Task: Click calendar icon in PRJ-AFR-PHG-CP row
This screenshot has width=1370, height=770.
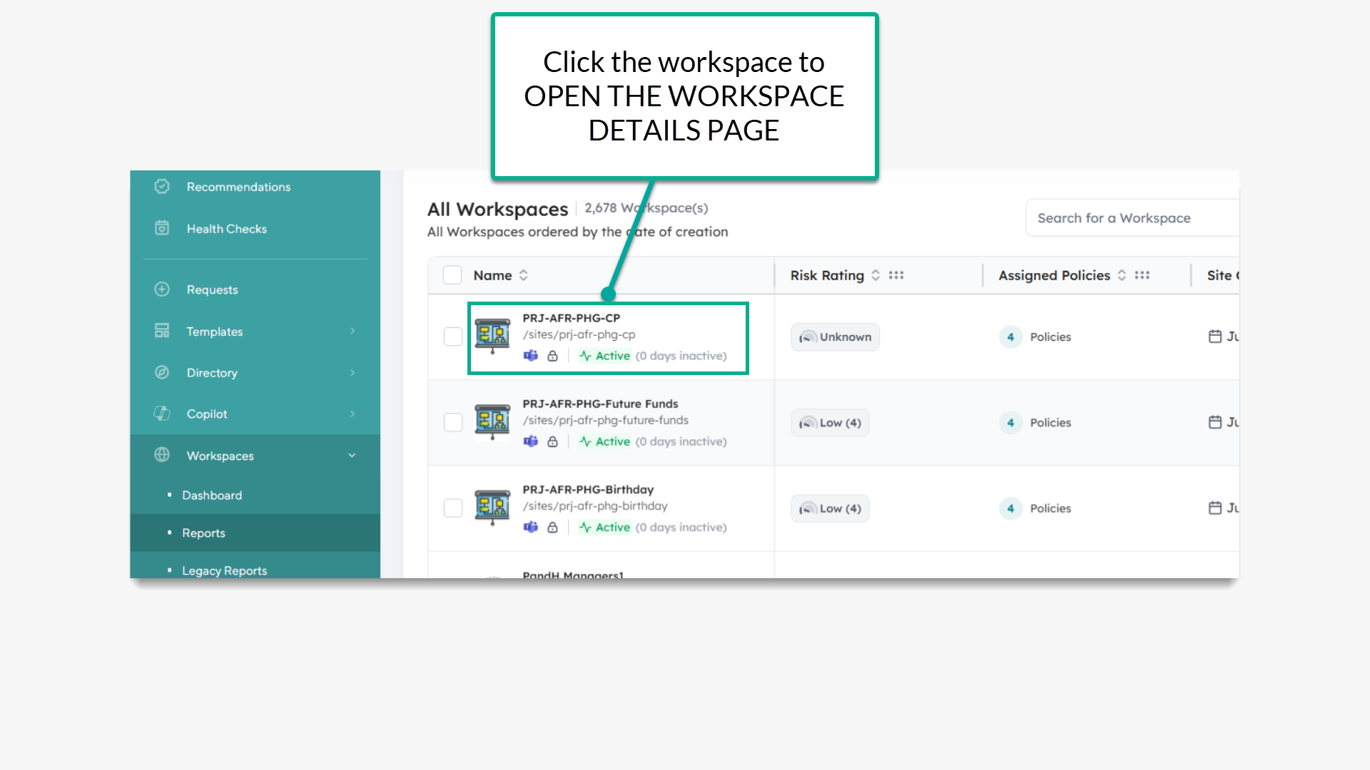Action: 1215,337
